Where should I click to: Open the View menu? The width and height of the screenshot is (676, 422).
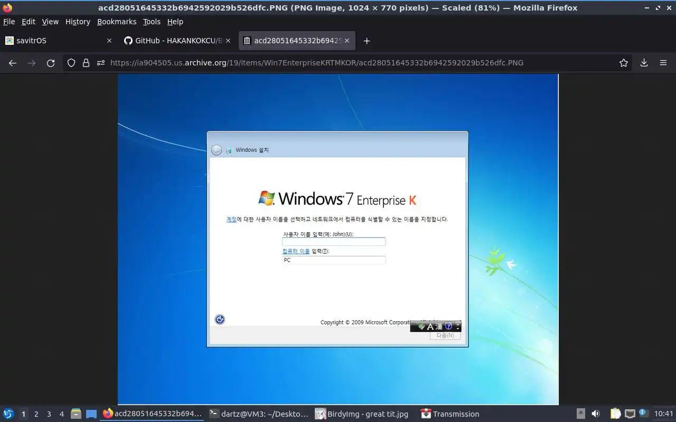[x=50, y=22]
